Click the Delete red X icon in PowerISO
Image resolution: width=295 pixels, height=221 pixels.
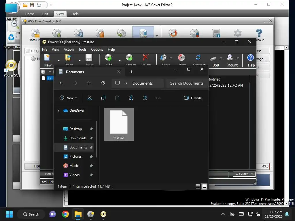pos(145,58)
